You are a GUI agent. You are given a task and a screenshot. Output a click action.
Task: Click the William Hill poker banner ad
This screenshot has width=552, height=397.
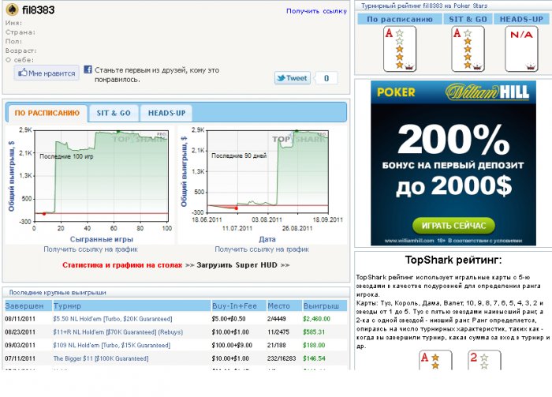click(453, 163)
